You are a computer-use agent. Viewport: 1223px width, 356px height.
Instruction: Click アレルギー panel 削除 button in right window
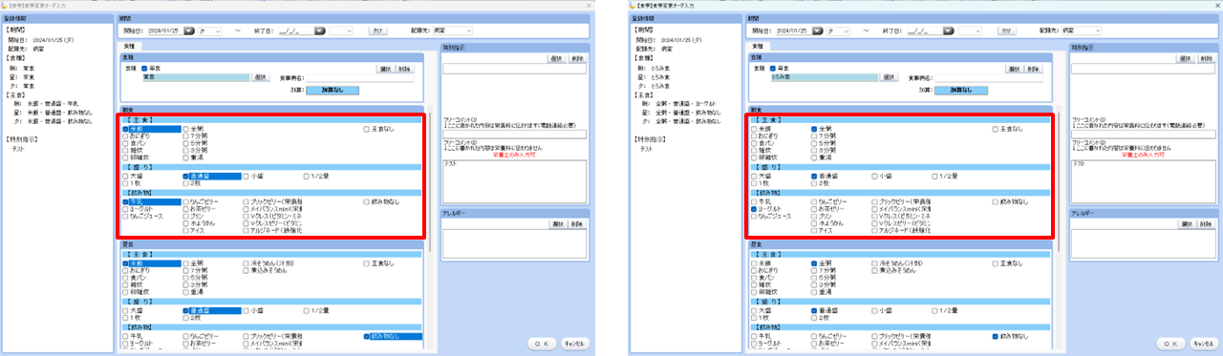[x=1206, y=223]
